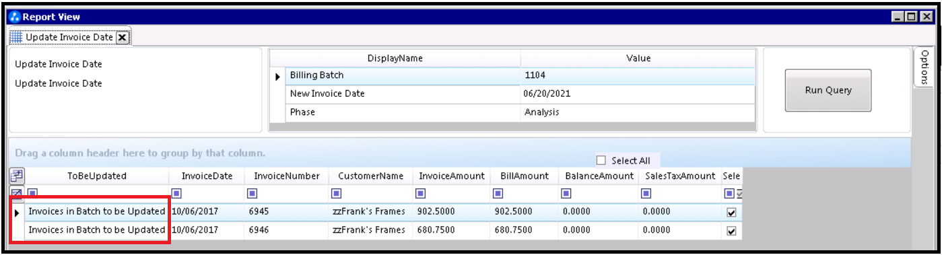Image resolution: width=942 pixels, height=255 pixels.
Task: Click ToBeUpdated cell in row 6945
Action: click(x=97, y=212)
